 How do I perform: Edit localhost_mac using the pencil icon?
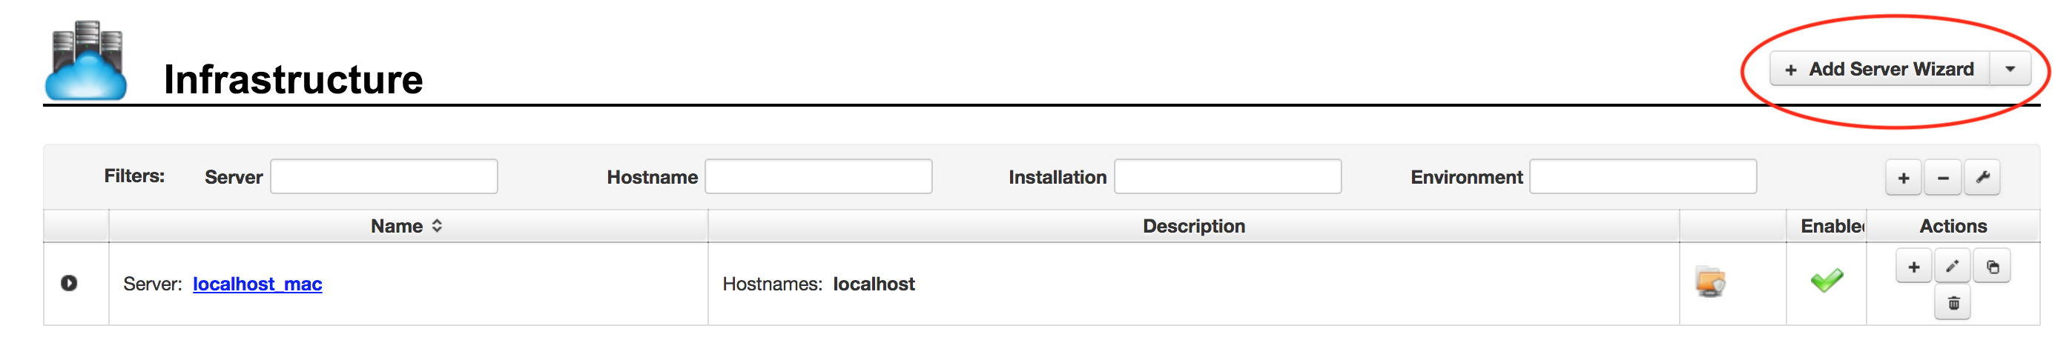tap(1953, 267)
